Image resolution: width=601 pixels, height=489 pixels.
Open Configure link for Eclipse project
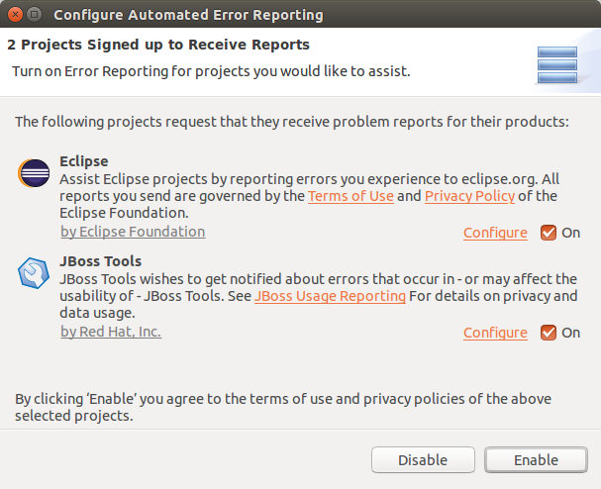(495, 233)
